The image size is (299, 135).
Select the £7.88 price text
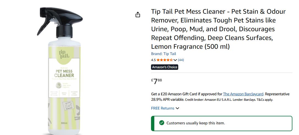[x=157, y=81]
